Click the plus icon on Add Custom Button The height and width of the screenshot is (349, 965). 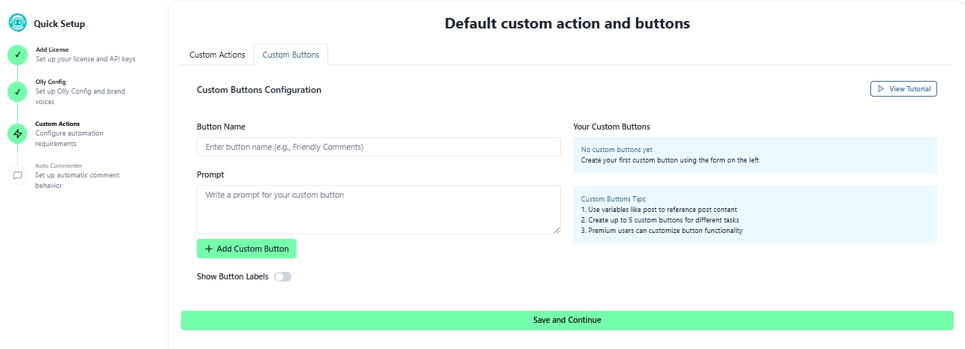click(209, 249)
